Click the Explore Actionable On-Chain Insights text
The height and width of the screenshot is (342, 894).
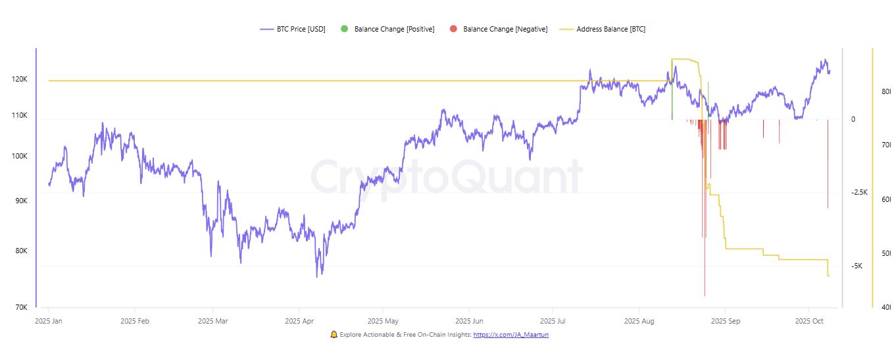(x=405, y=334)
